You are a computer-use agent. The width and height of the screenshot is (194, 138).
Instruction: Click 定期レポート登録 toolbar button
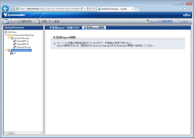pyautogui.click(x=48, y=21)
